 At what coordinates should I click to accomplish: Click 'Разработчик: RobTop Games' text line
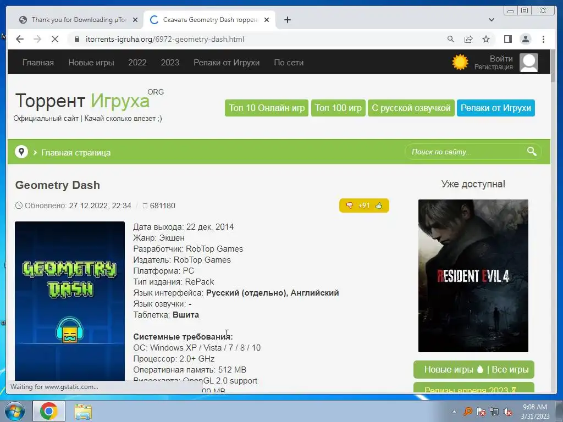(x=188, y=249)
